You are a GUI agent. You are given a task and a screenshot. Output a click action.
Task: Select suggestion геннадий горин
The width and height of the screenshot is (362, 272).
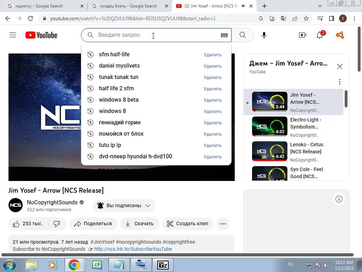pos(156,122)
